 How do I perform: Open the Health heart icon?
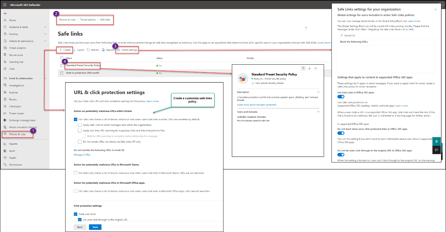pyautogui.click(x=5, y=158)
